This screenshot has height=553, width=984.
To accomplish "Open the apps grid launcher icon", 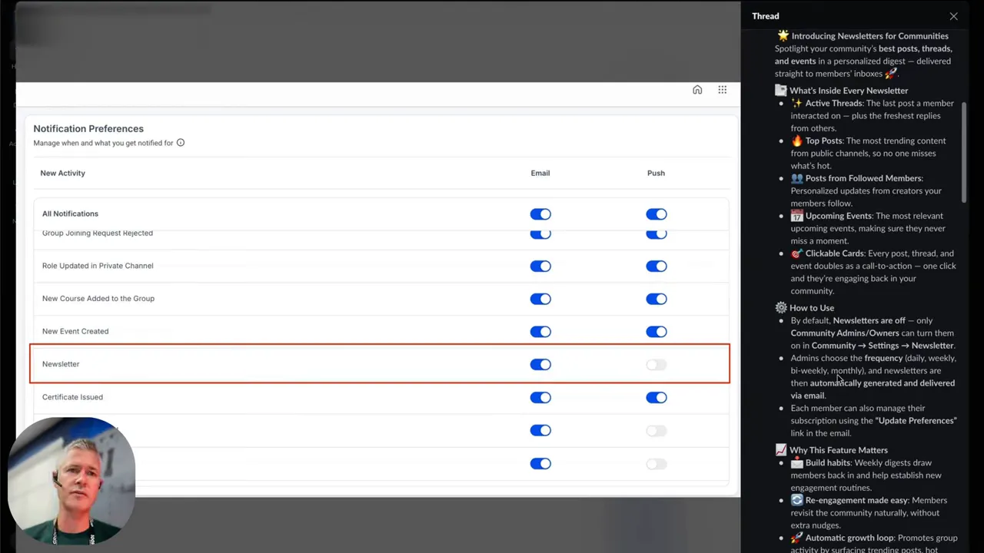I will 722,90.
